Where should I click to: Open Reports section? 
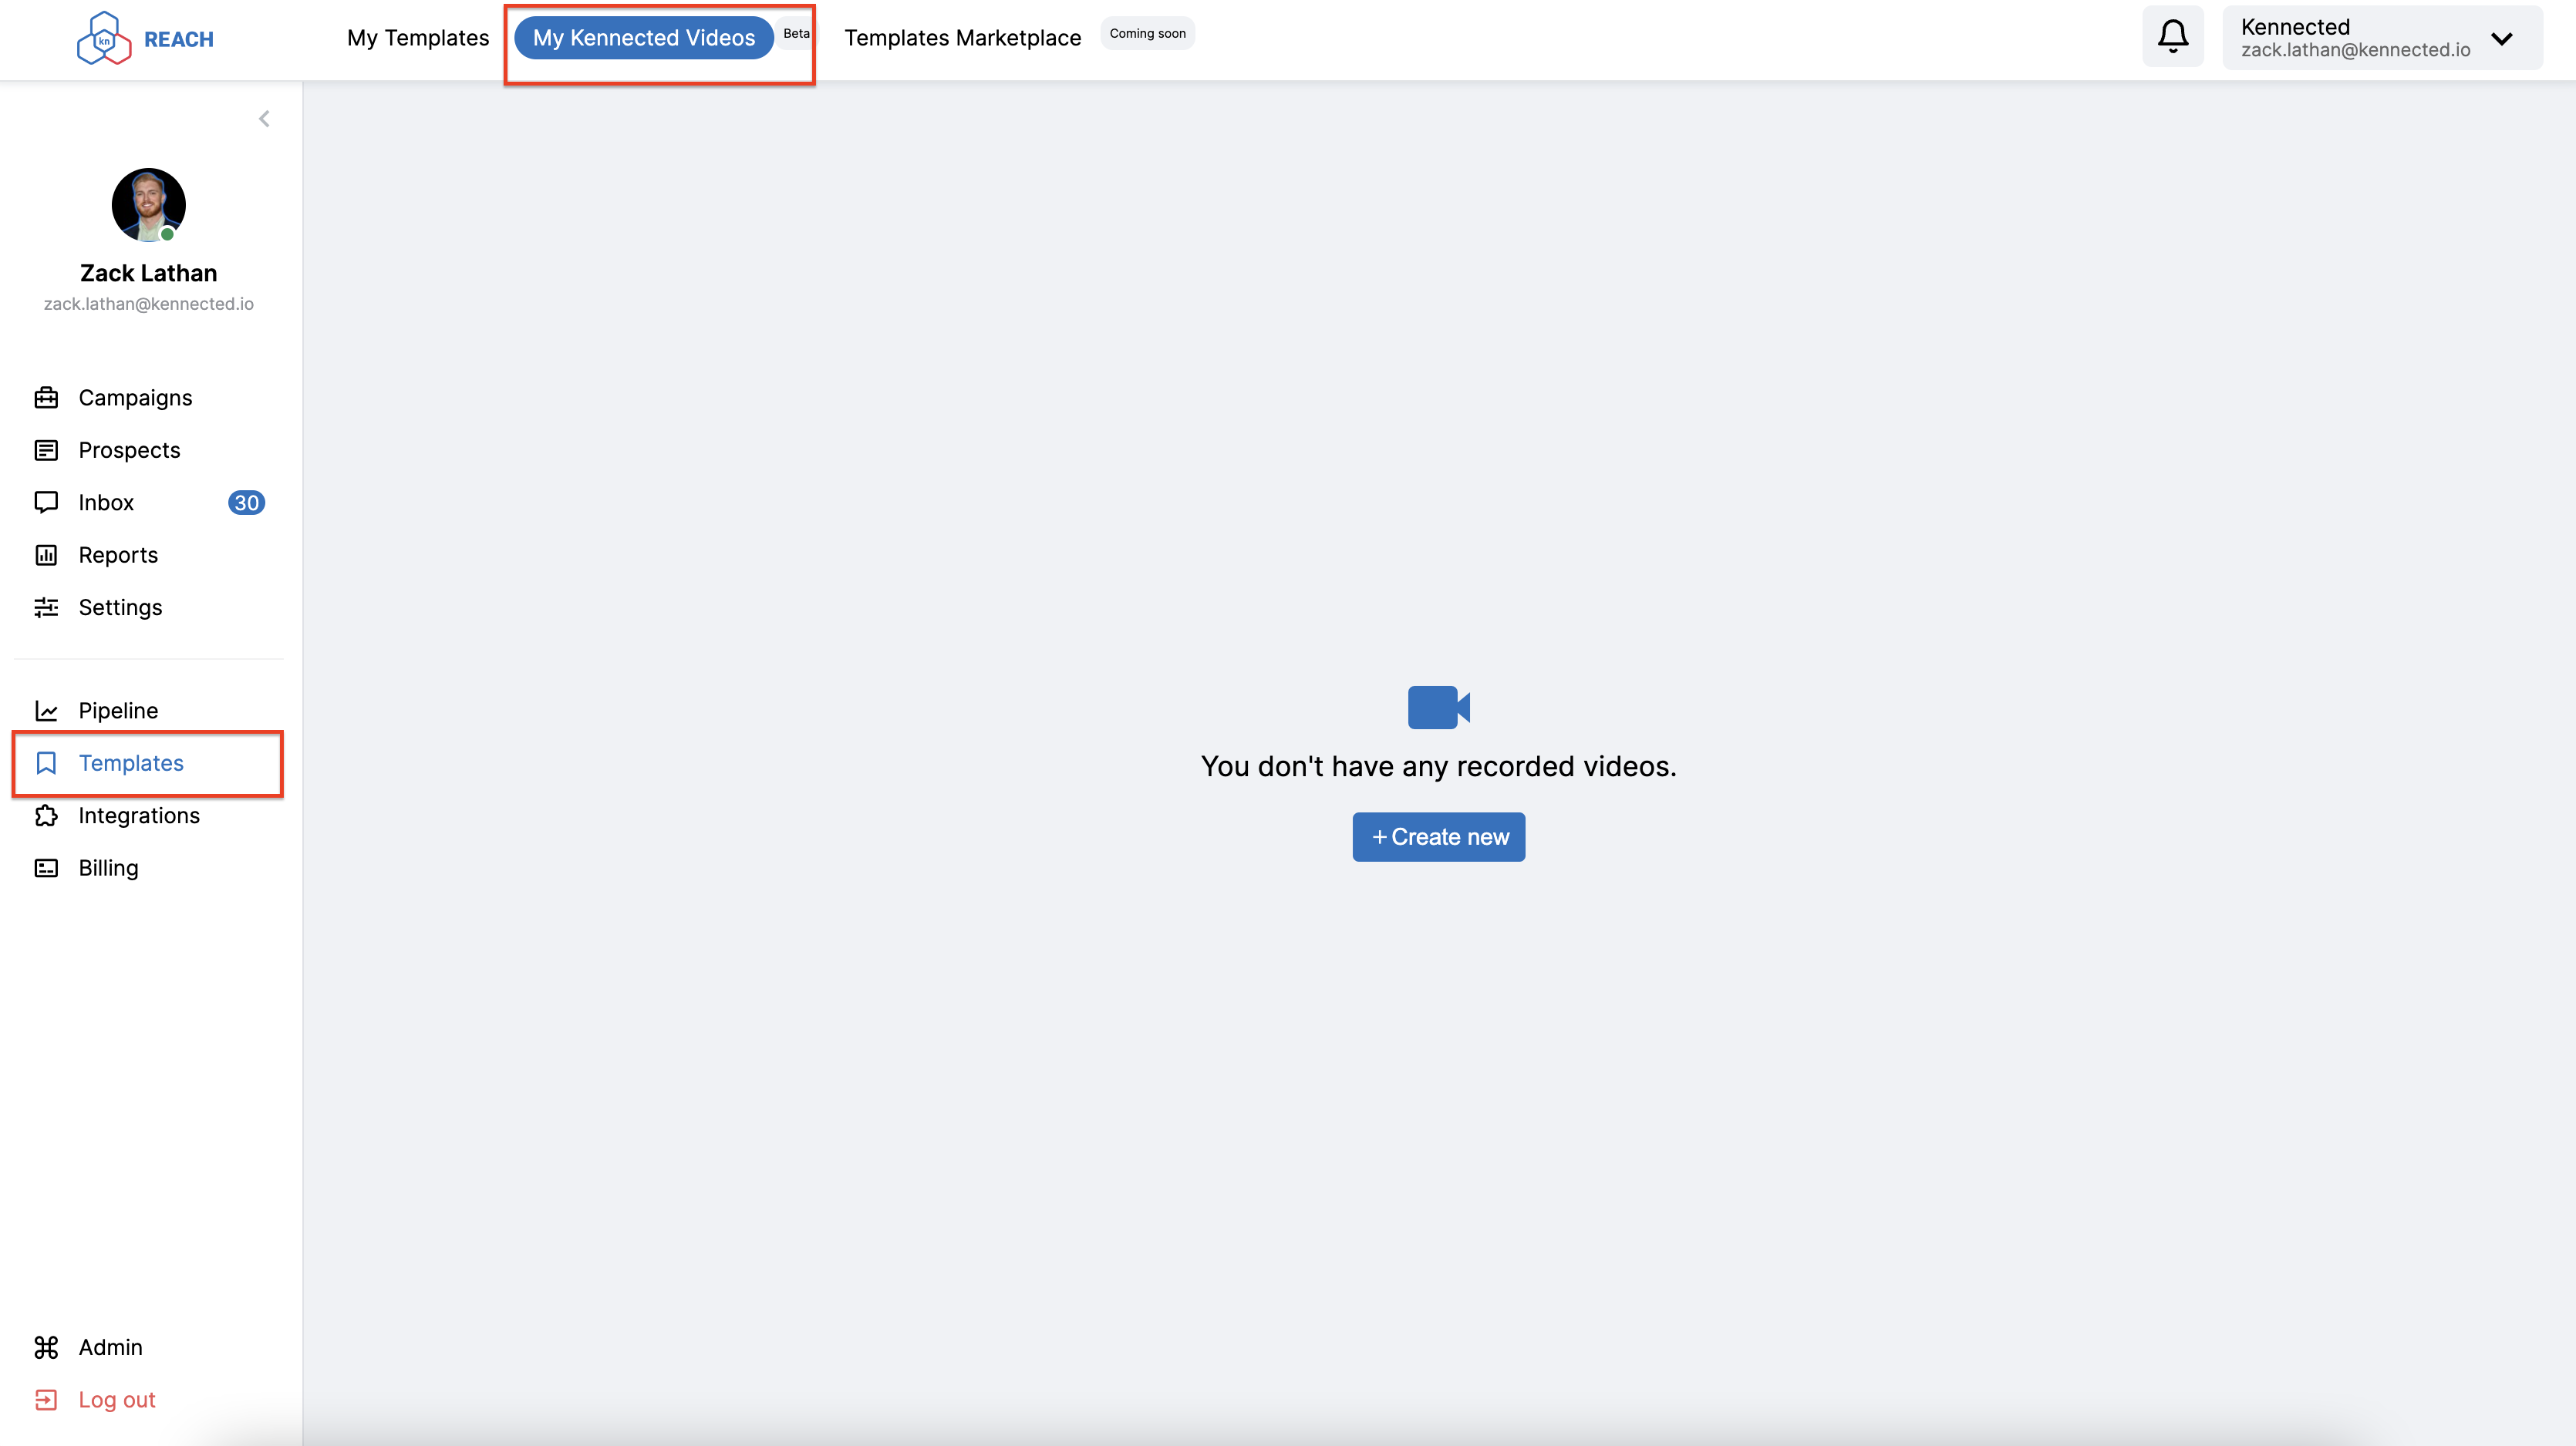[118, 556]
